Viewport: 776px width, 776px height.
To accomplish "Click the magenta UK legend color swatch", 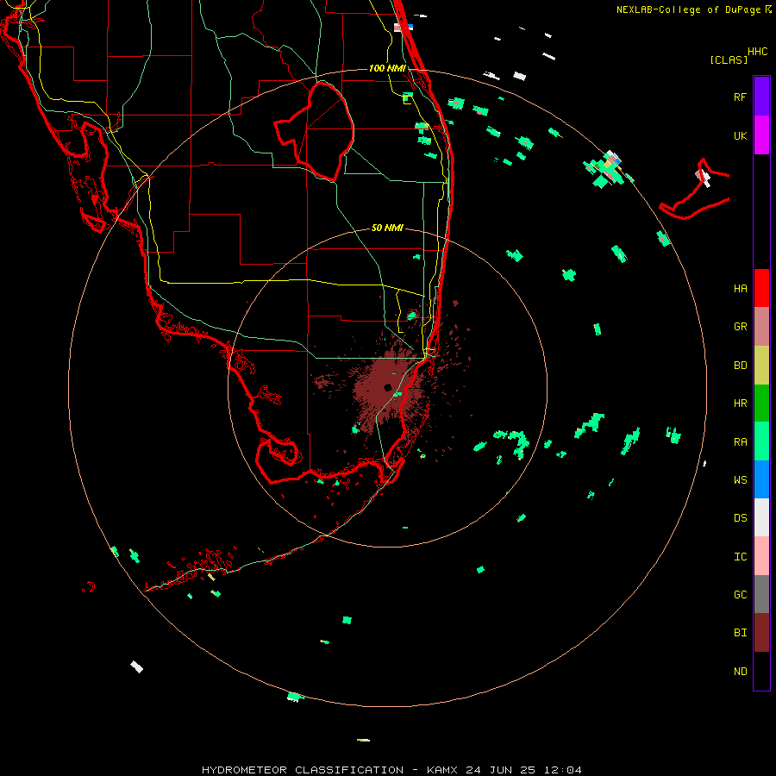I will point(761,135).
